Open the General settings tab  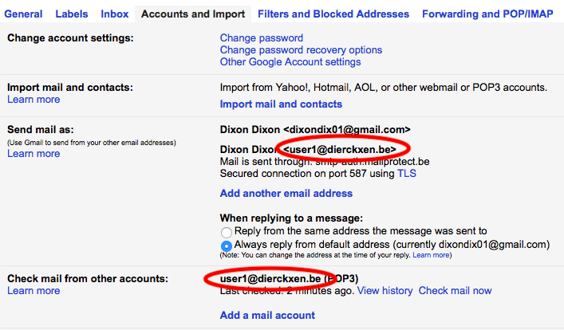(23, 14)
